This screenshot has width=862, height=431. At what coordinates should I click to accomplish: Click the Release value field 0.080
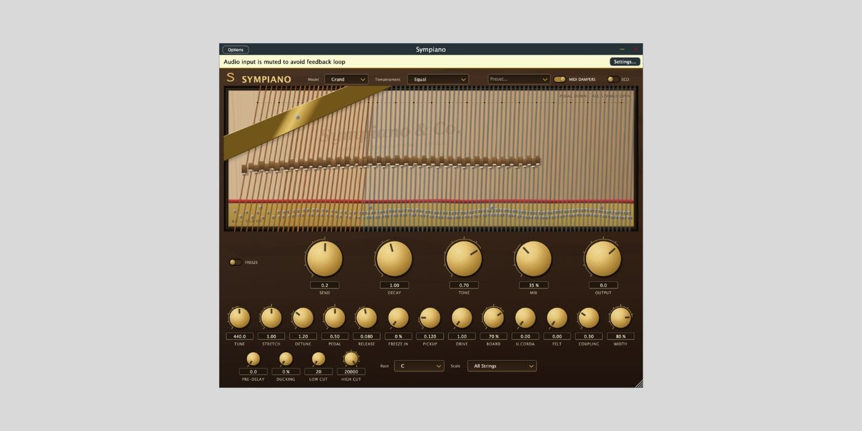point(366,336)
